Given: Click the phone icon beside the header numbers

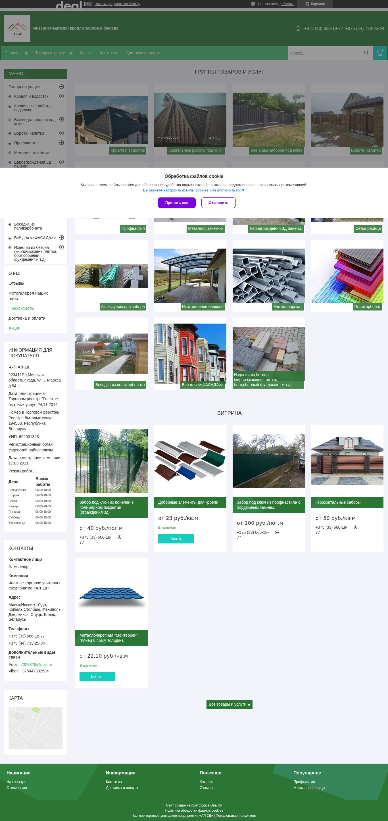Looking at the screenshot, I should (x=298, y=28).
